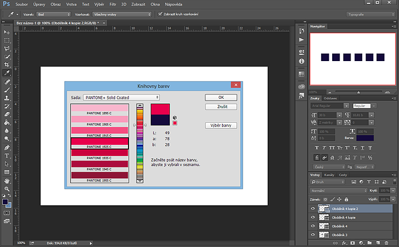
Task: Select the Quick Selection tool
Action: [x=7, y=57]
